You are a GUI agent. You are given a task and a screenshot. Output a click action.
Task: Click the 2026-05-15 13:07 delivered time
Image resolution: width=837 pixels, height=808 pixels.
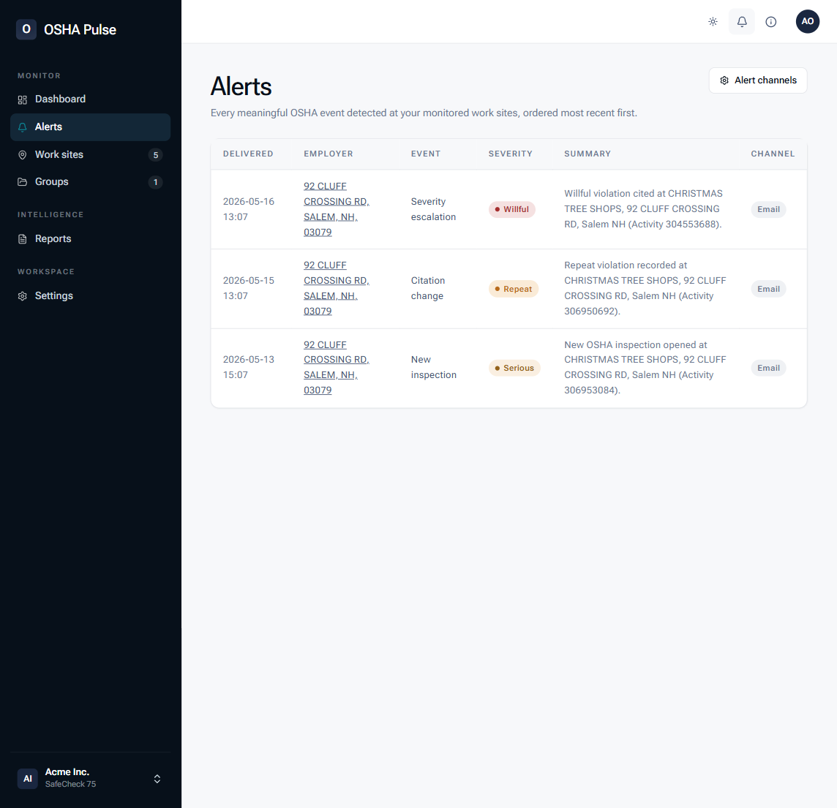pos(249,288)
